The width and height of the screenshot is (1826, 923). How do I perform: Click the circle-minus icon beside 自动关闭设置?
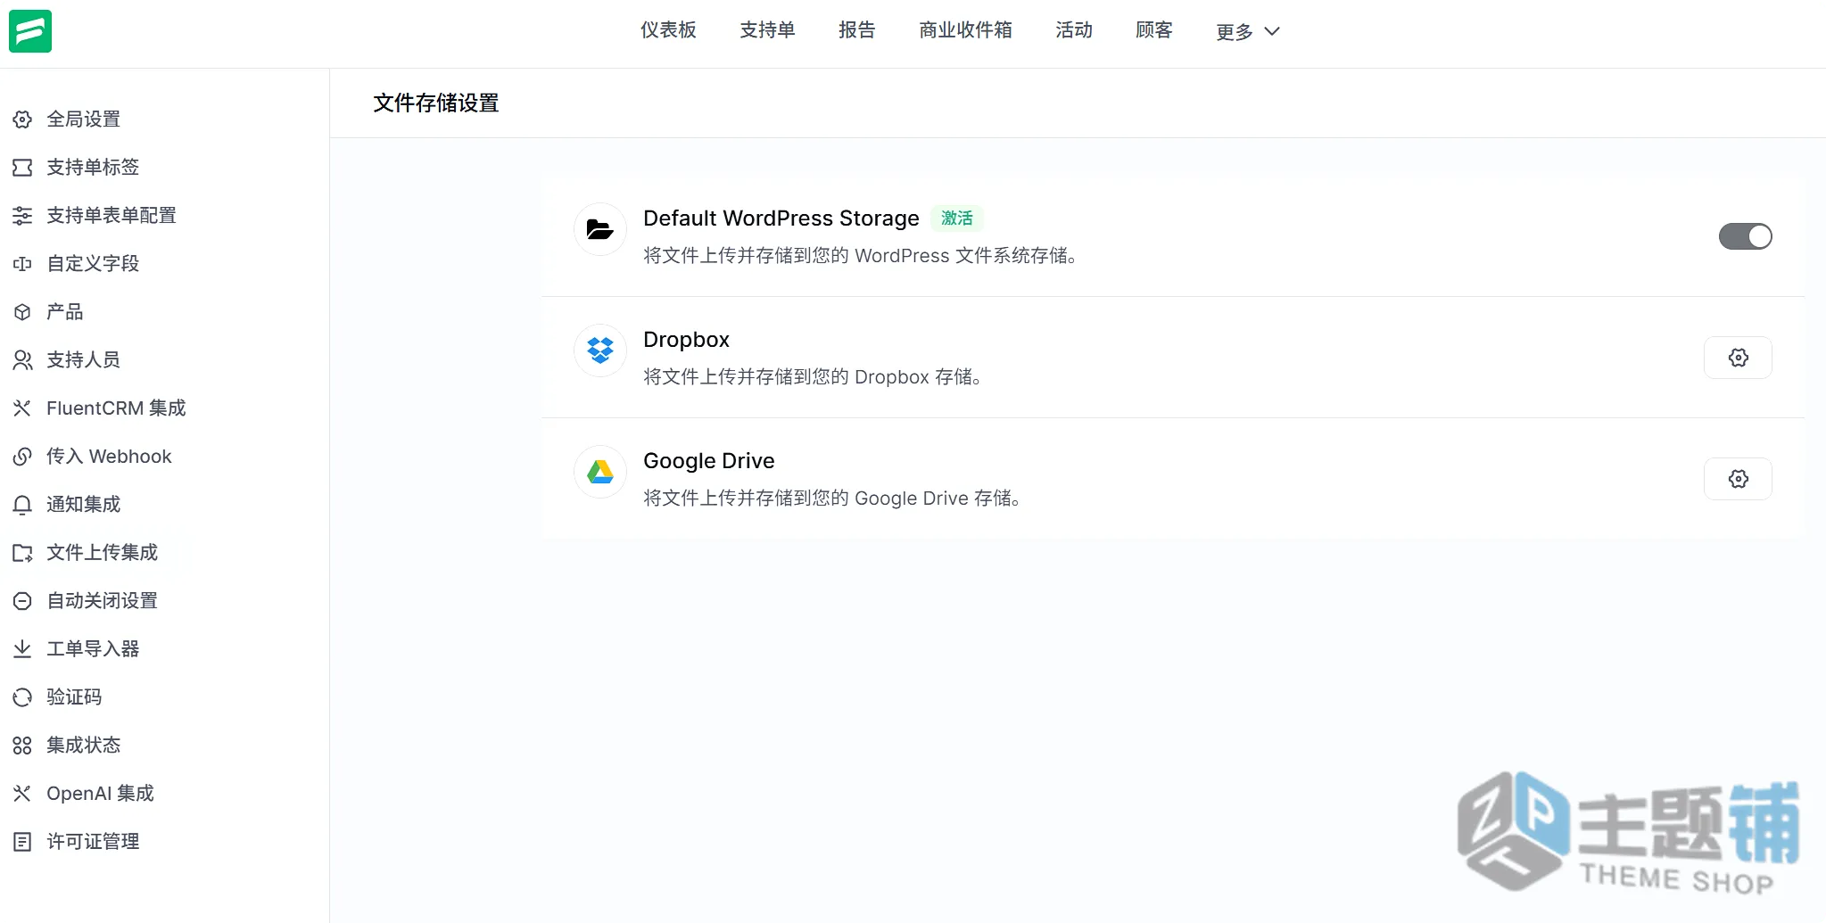[22, 601]
